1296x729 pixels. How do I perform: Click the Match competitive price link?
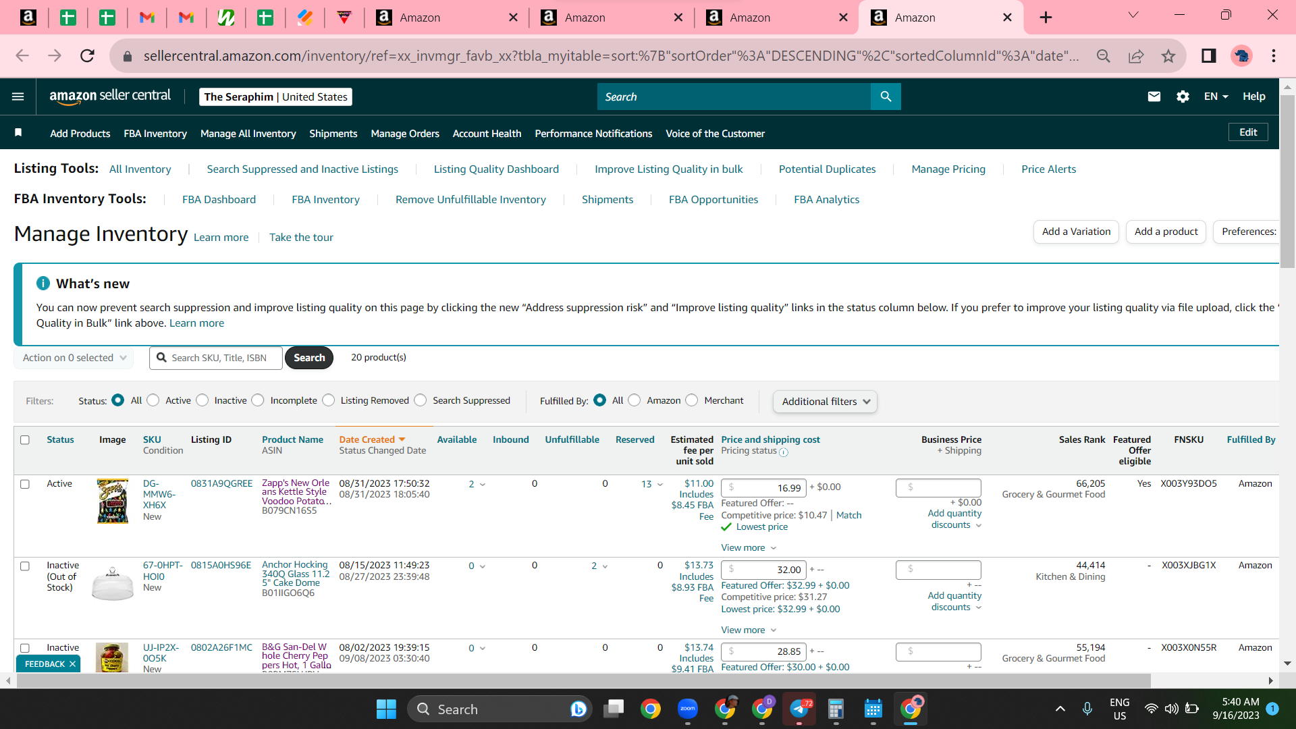(x=848, y=515)
